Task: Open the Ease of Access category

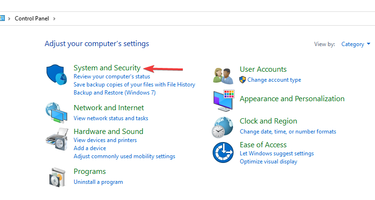Action: click(x=263, y=145)
